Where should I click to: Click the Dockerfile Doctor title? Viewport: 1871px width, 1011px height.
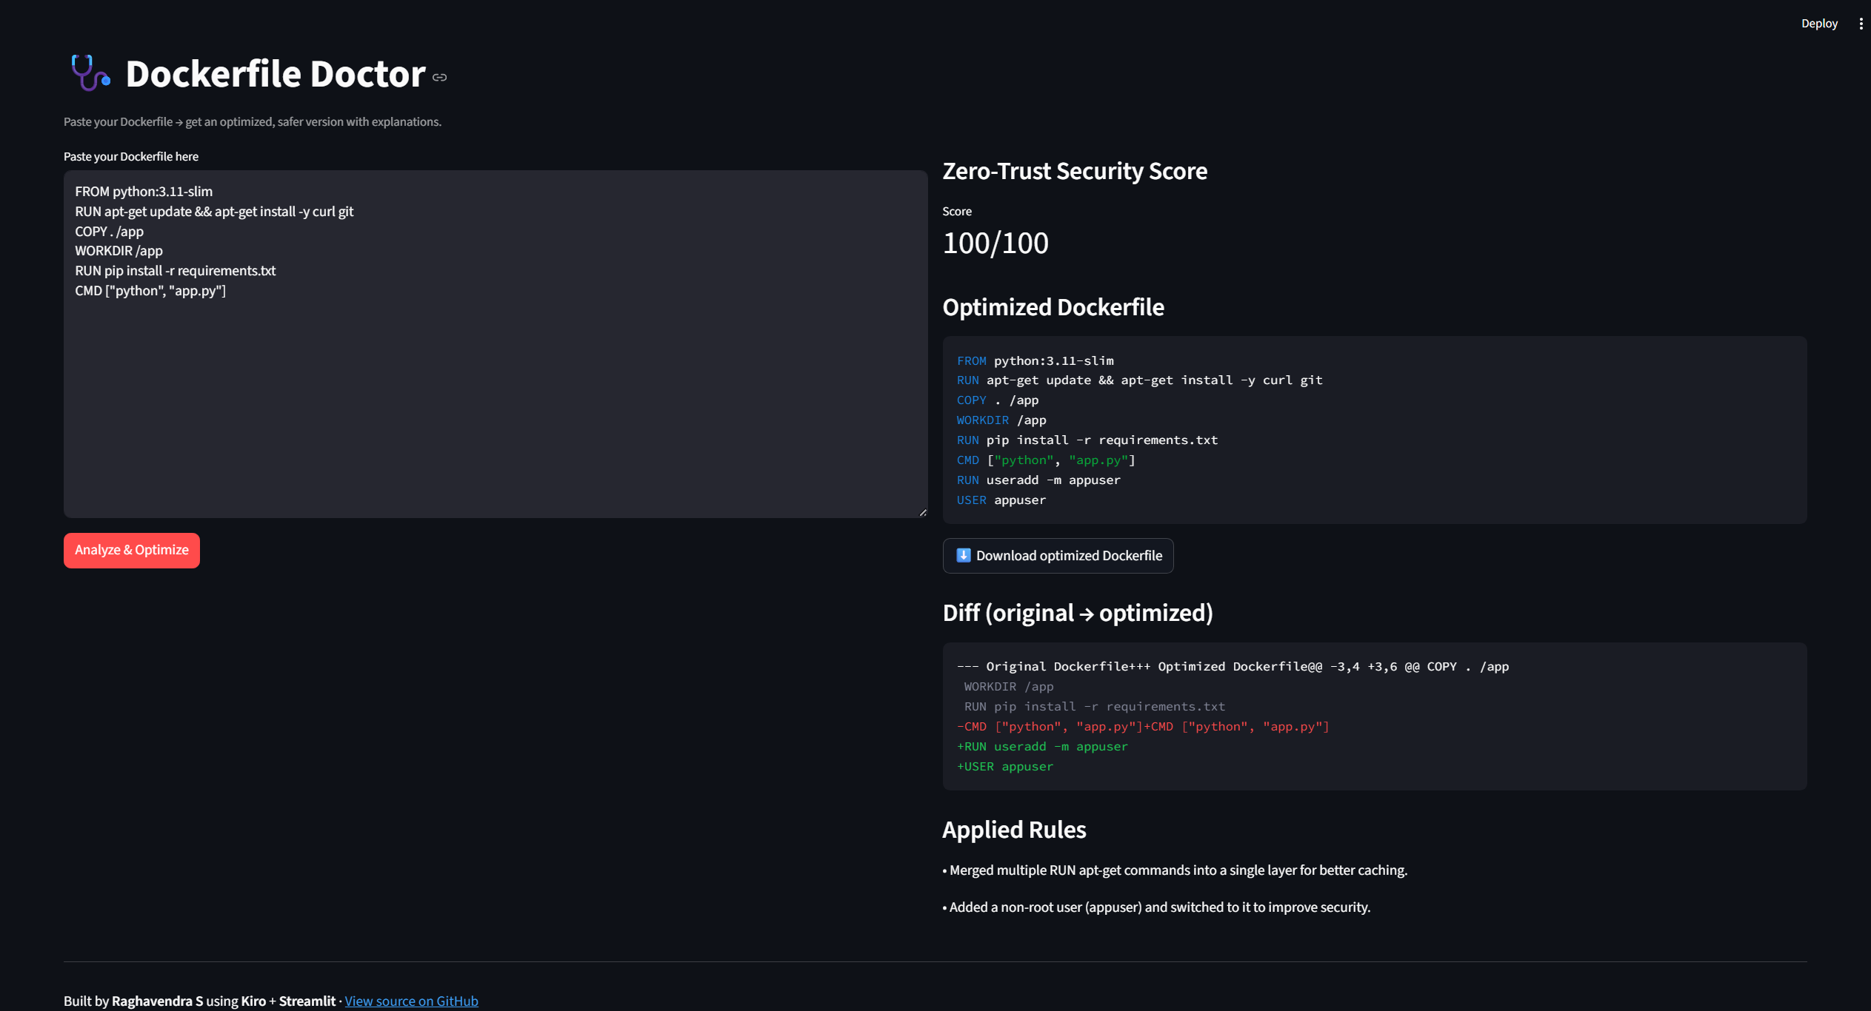[276, 74]
